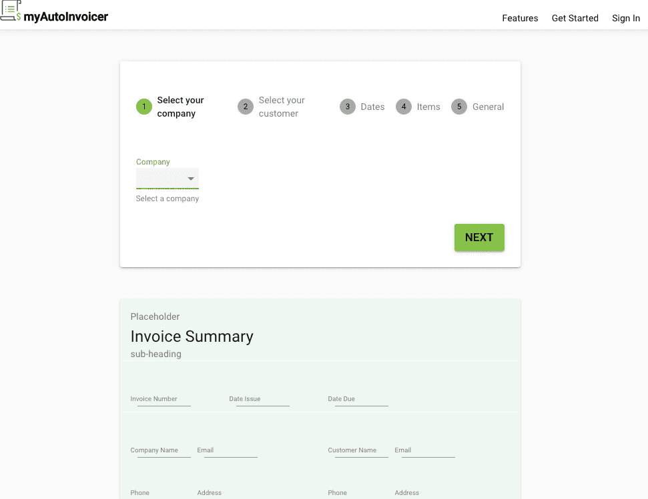
Task: Switch to Items step label
Action: (428, 107)
